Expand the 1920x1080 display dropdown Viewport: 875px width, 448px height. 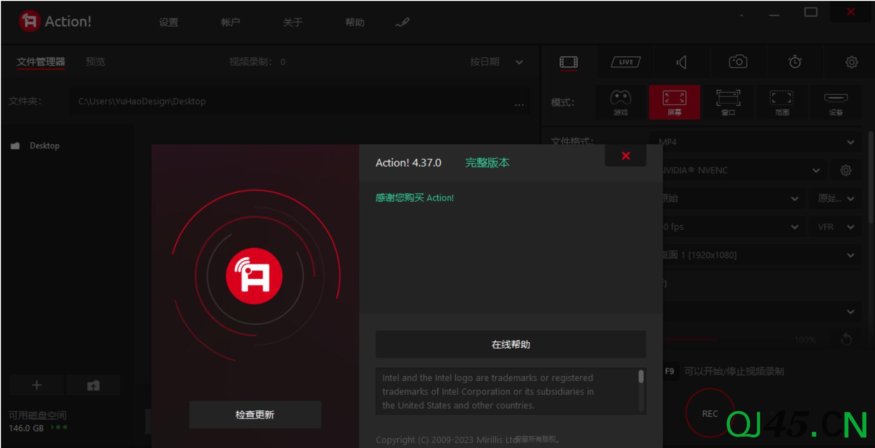(762, 255)
